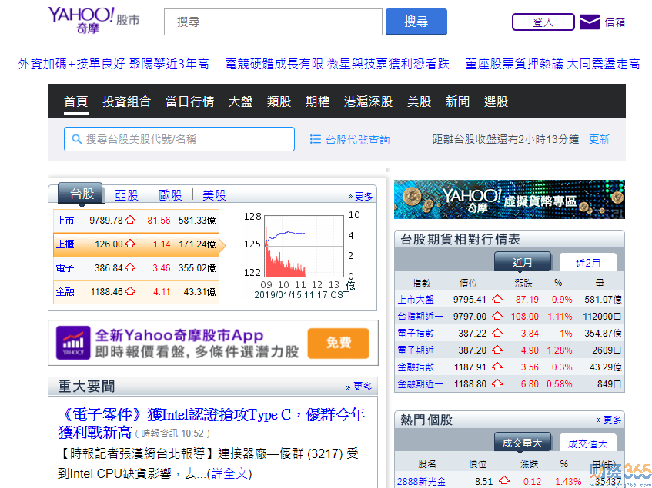Viewport: 652px width, 488px height.
Task: Click the blue 搜尋 button
Action: 416,22
